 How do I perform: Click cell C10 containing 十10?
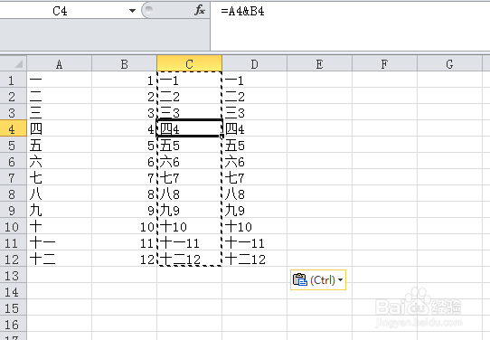(x=189, y=226)
